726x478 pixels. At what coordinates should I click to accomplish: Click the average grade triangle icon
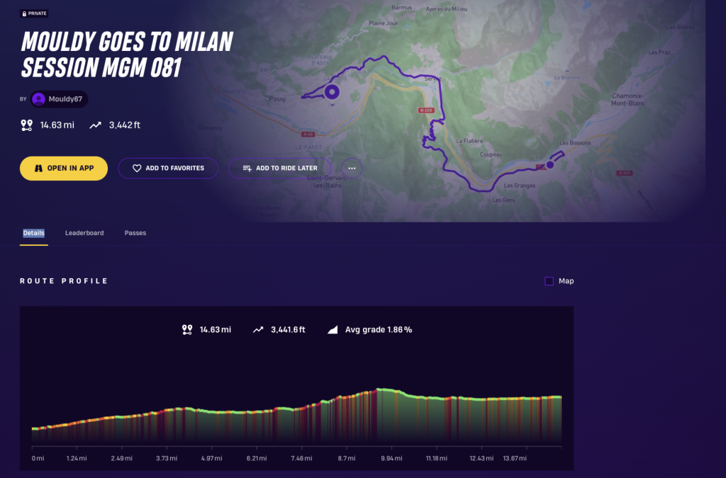pos(333,329)
